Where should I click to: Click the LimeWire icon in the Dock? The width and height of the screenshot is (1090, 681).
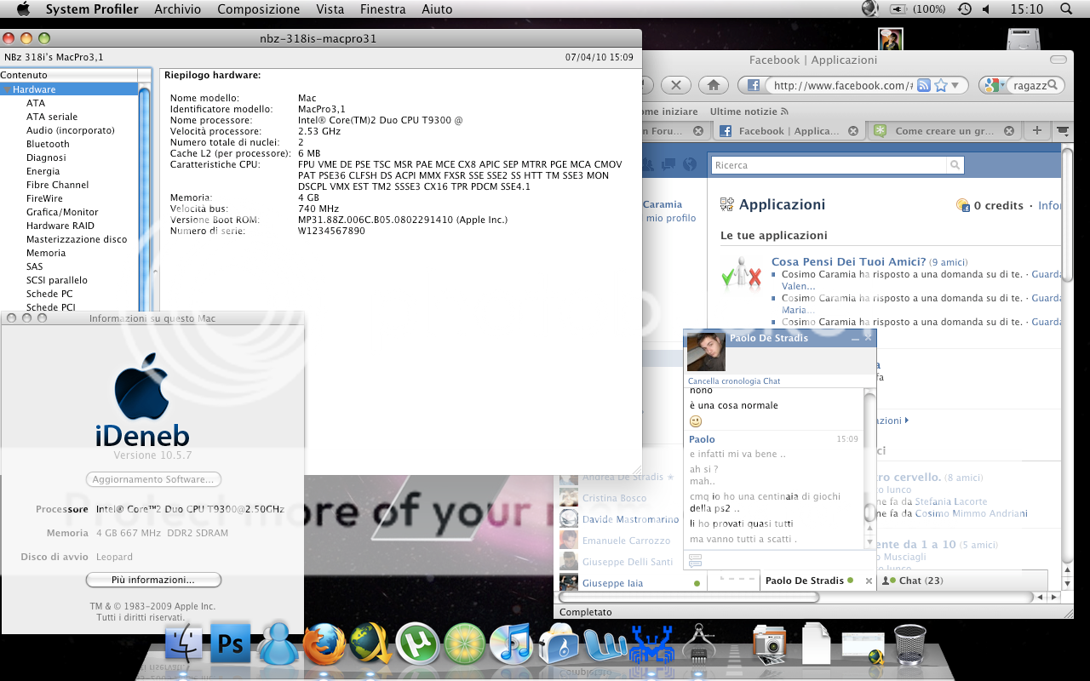coord(465,644)
